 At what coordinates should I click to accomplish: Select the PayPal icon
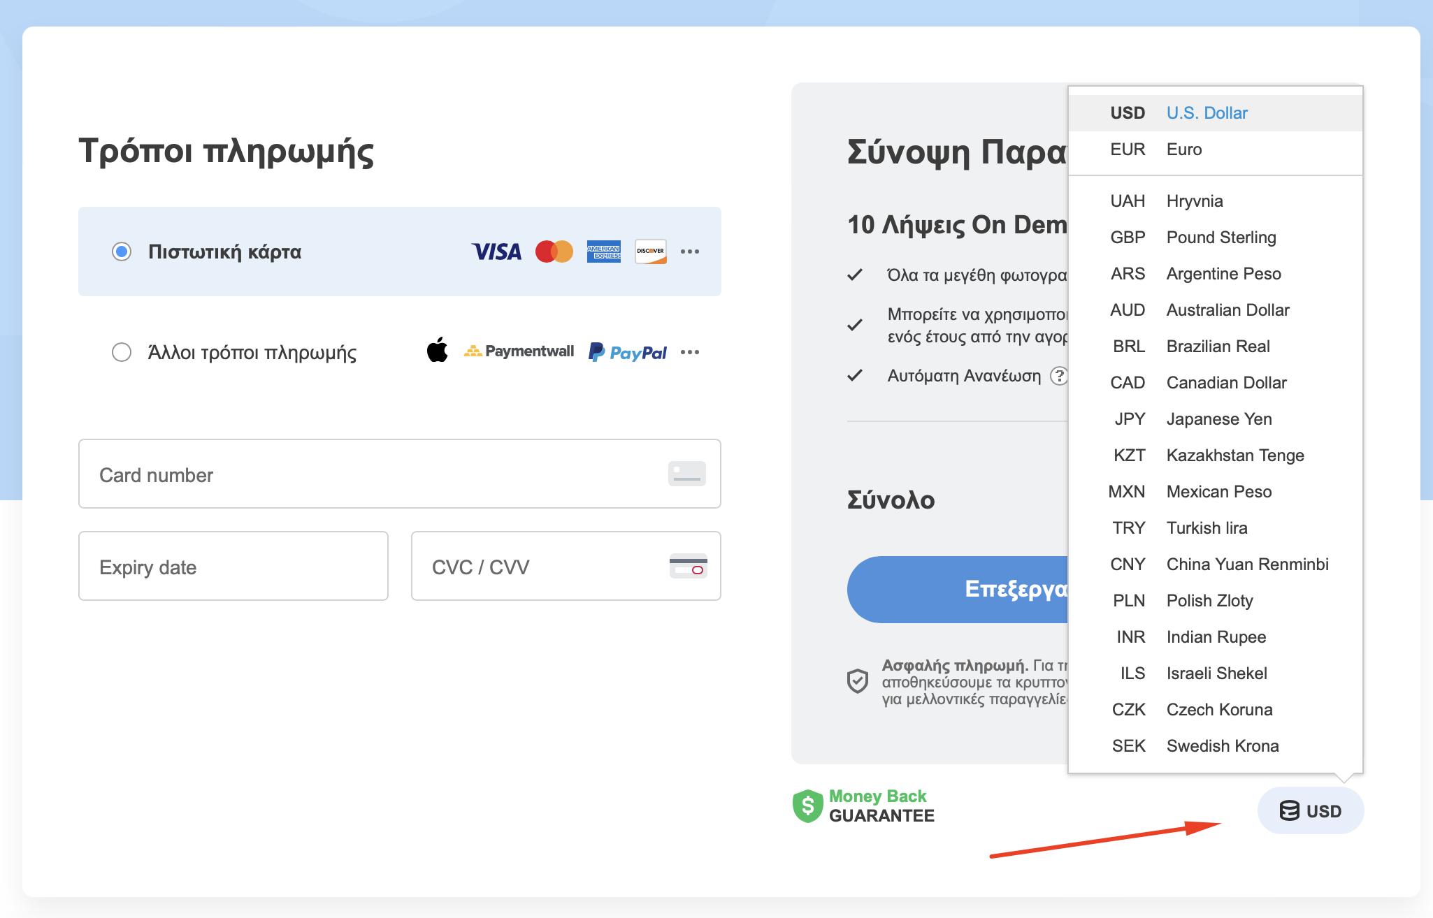[x=627, y=352]
